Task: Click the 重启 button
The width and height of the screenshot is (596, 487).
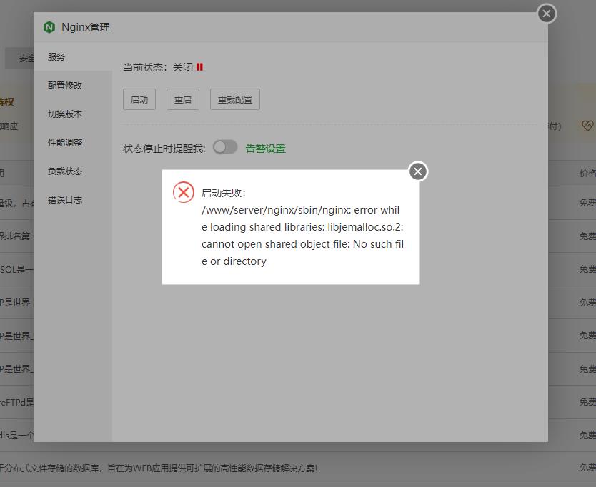Action: point(183,99)
